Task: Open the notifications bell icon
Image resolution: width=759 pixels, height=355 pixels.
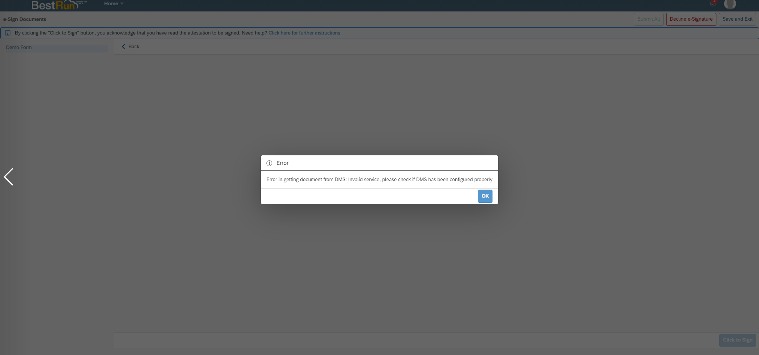Action: [x=713, y=3]
